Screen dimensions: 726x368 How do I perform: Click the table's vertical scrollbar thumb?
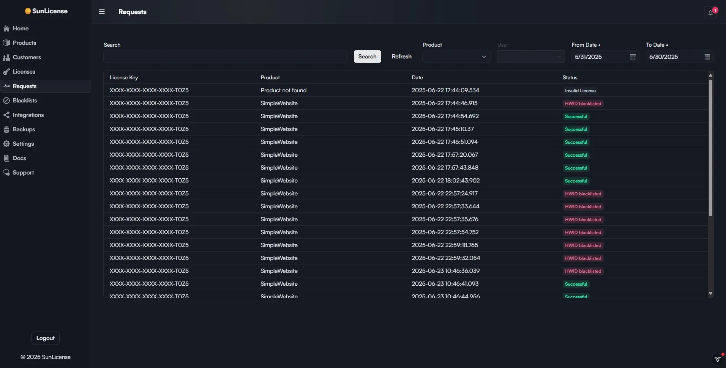tap(710, 148)
